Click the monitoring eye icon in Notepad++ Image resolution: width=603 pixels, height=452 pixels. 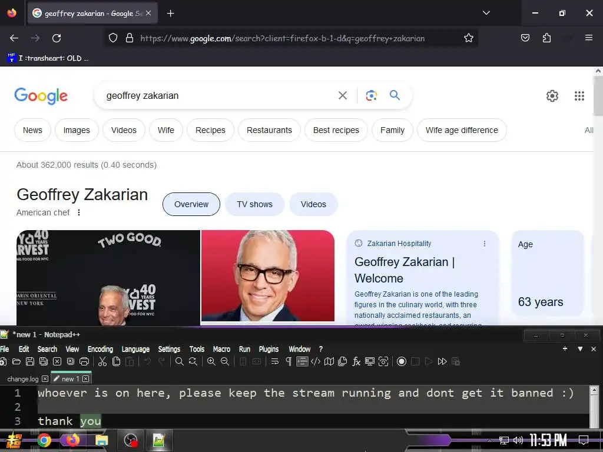pos(383,361)
